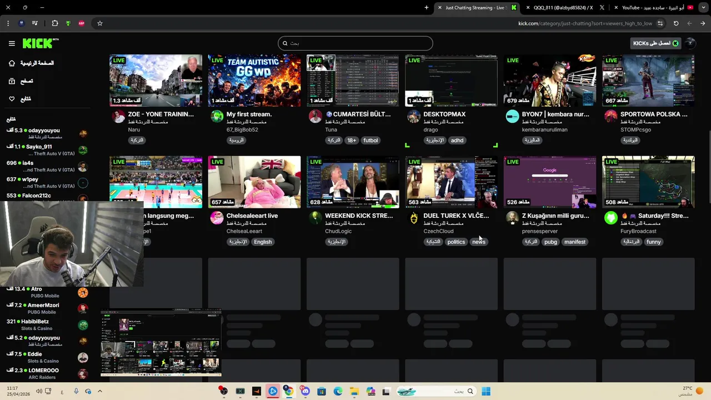Click SPORTOWA POLSKA stream title

pyautogui.click(x=654, y=114)
